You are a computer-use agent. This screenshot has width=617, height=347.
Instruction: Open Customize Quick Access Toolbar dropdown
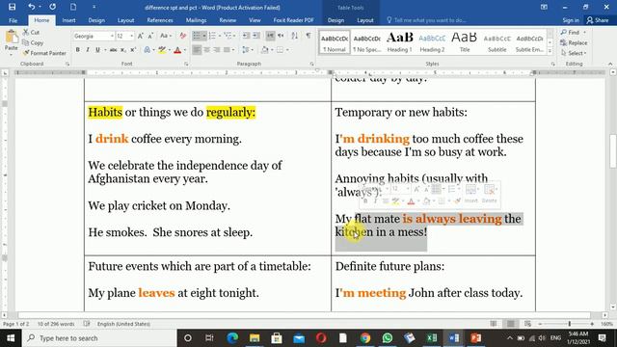pos(94,7)
